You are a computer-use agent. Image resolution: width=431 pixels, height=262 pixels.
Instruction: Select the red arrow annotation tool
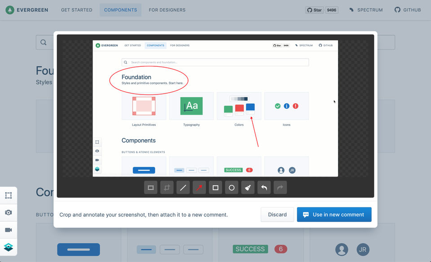(x=199, y=188)
